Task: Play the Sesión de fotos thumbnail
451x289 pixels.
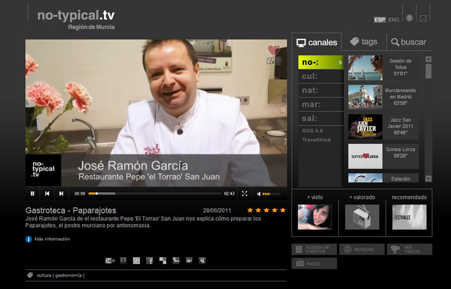Action: click(x=365, y=68)
